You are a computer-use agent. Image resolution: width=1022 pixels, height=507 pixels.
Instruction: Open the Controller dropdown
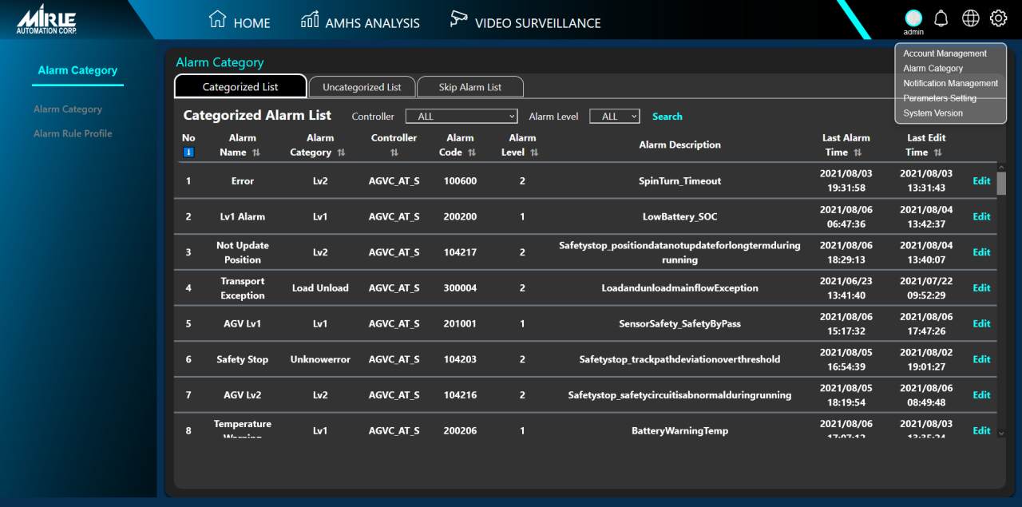[x=461, y=117]
